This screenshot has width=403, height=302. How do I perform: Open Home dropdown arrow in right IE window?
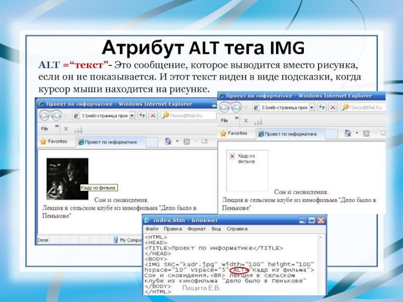(x=357, y=133)
